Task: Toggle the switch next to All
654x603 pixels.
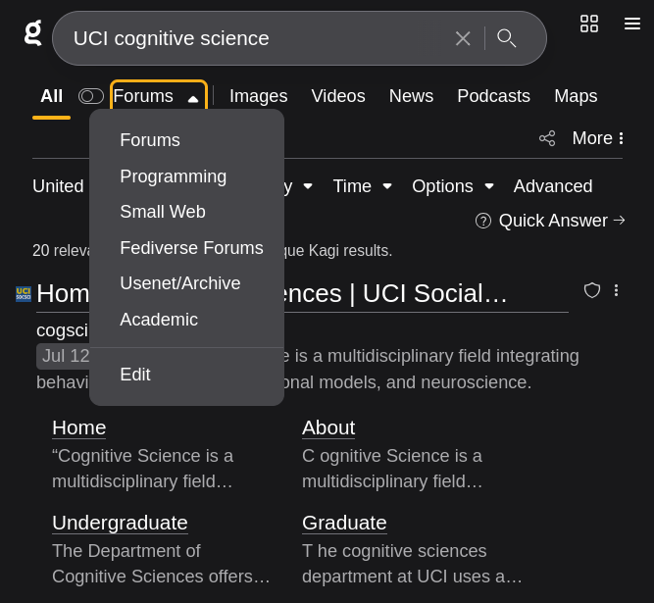Action: pos(91,96)
